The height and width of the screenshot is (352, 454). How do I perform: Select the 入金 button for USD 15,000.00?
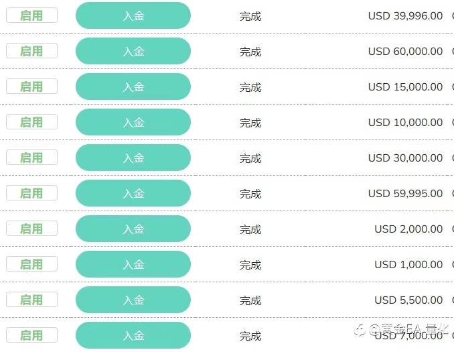pyautogui.click(x=133, y=86)
